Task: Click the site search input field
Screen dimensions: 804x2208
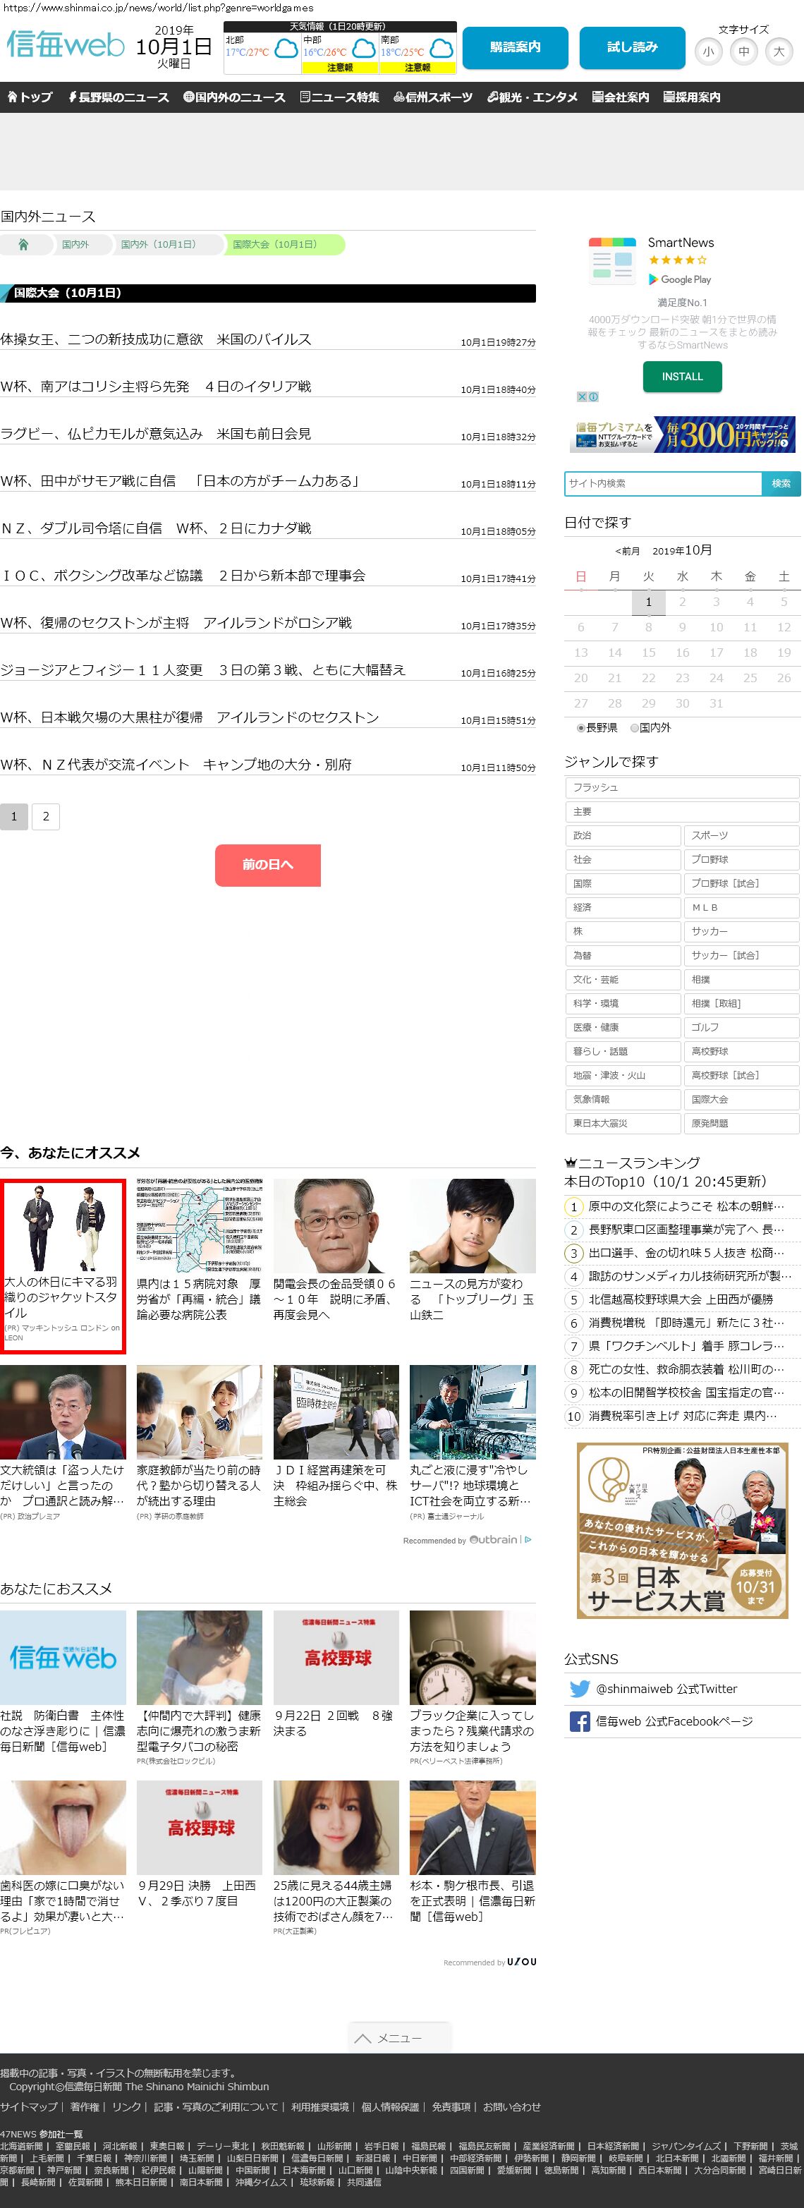Action: (x=662, y=483)
